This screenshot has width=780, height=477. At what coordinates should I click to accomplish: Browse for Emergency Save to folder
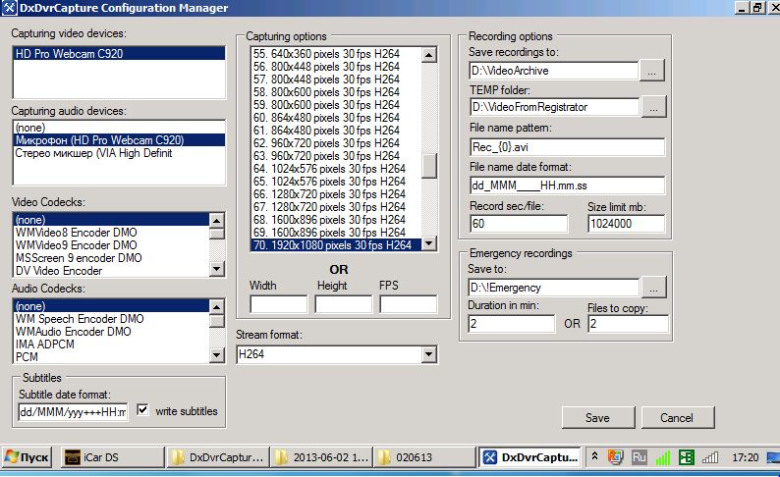coord(653,288)
